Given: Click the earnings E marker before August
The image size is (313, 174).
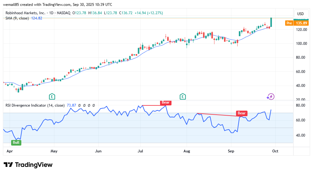Looking at the screenshot, I should [x=183, y=96].
